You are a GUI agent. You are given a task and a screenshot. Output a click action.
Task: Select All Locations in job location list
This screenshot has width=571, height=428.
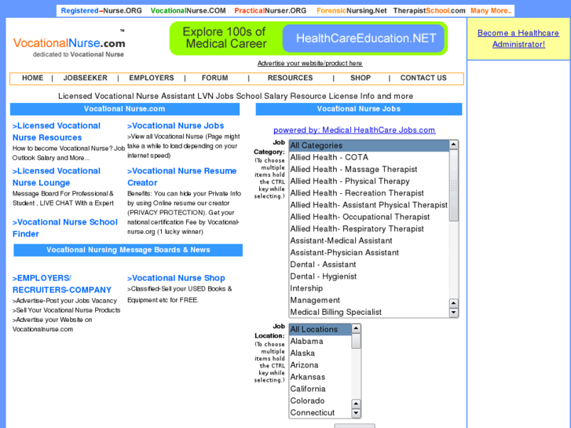click(x=320, y=329)
